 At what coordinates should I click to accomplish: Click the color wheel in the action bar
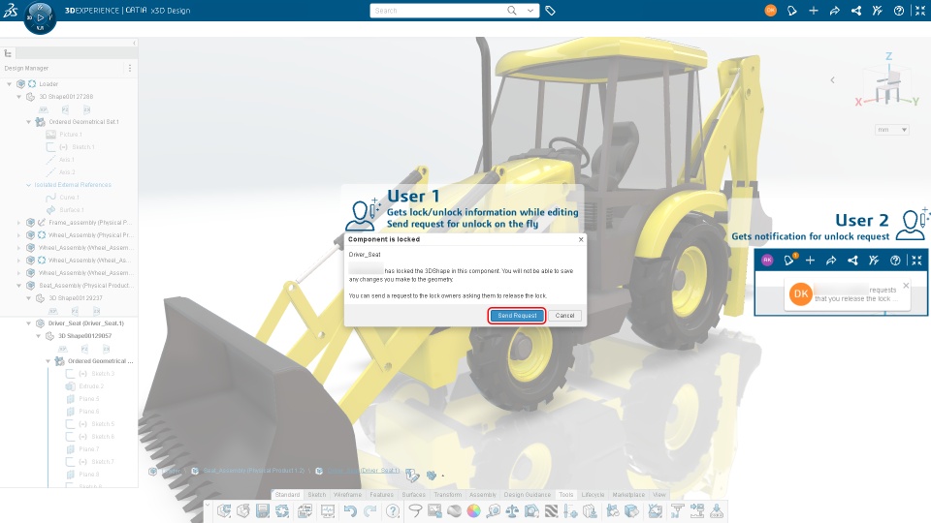473,510
